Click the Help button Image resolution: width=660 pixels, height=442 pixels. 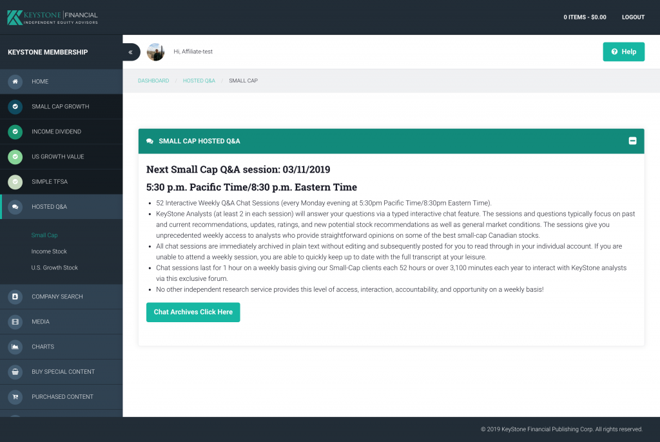point(623,52)
